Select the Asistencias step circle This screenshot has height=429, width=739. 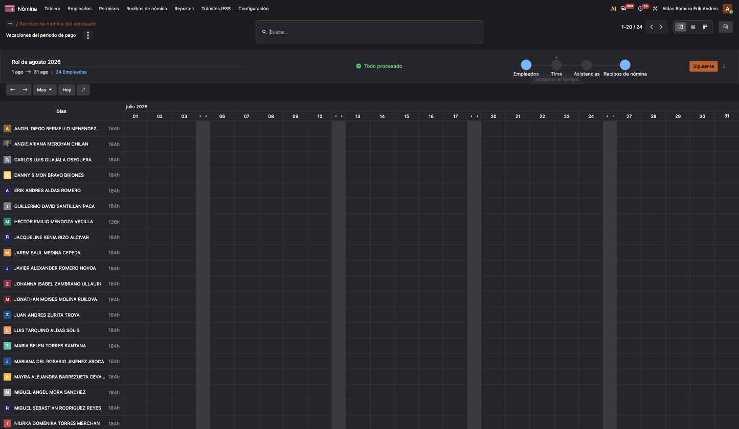[587, 65]
